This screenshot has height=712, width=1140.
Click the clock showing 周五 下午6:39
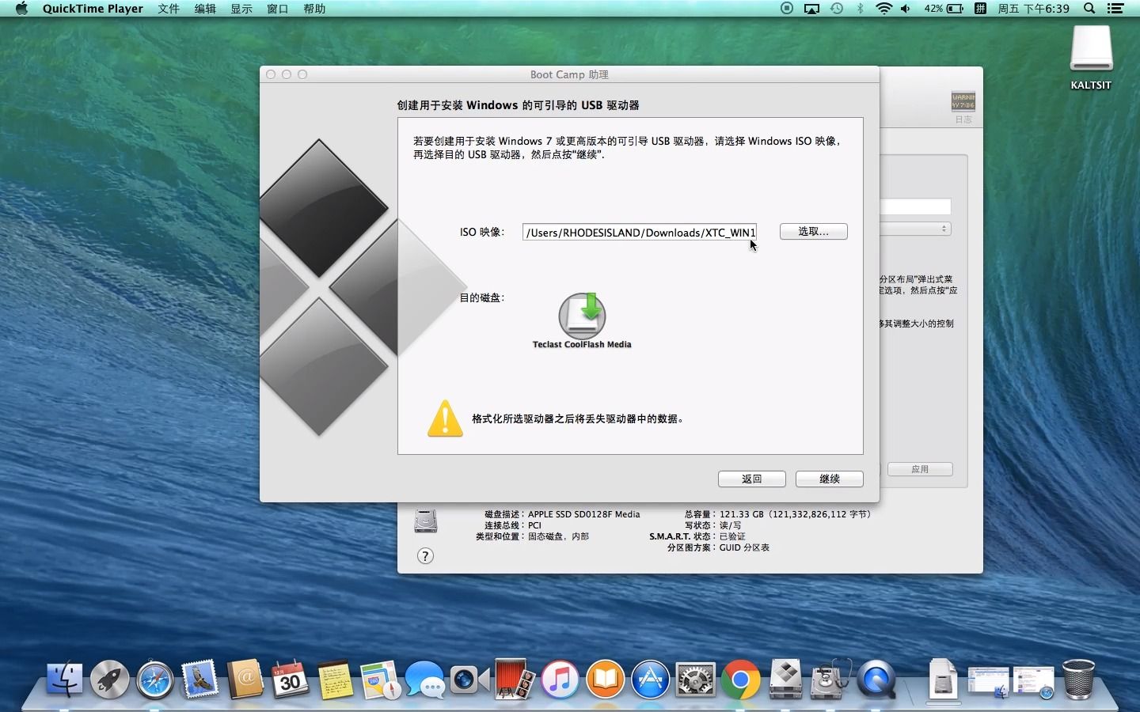click(1033, 9)
